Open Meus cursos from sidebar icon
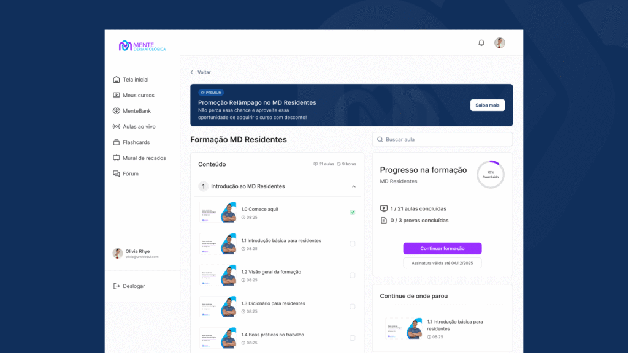The width and height of the screenshot is (628, 353). coord(117,95)
